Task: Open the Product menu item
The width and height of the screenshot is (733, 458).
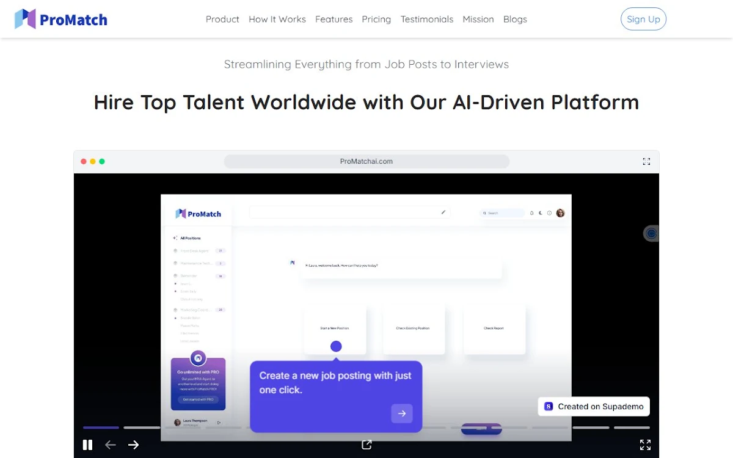Action: click(222, 20)
